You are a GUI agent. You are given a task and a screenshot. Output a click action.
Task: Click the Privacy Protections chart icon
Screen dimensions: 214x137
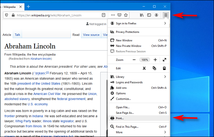tap(112, 32)
